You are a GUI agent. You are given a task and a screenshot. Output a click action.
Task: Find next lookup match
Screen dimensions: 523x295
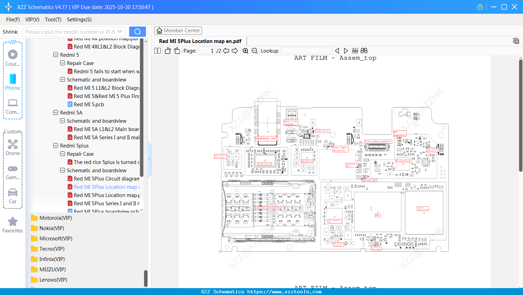click(x=346, y=51)
